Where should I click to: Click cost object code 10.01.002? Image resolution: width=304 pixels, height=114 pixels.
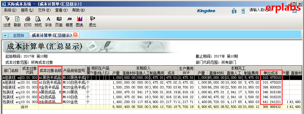(x=29, y=97)
